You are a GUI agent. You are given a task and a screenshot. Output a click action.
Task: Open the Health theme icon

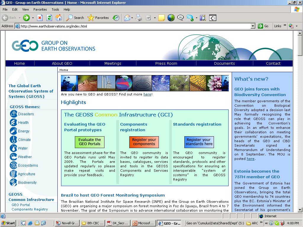(x=14, y=122)
